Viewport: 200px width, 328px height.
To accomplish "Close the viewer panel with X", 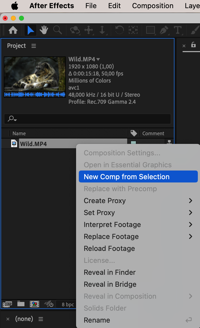I will [x=184, y=46].
